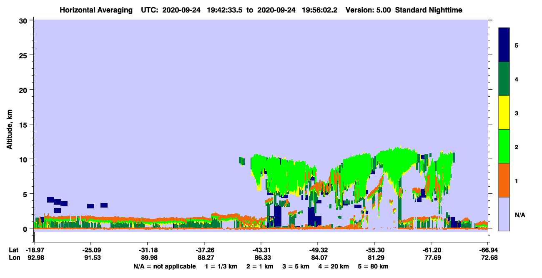Screen dimensions: 542x278
Task: Click the latitude value -55.30
Action: click(374, 250)
